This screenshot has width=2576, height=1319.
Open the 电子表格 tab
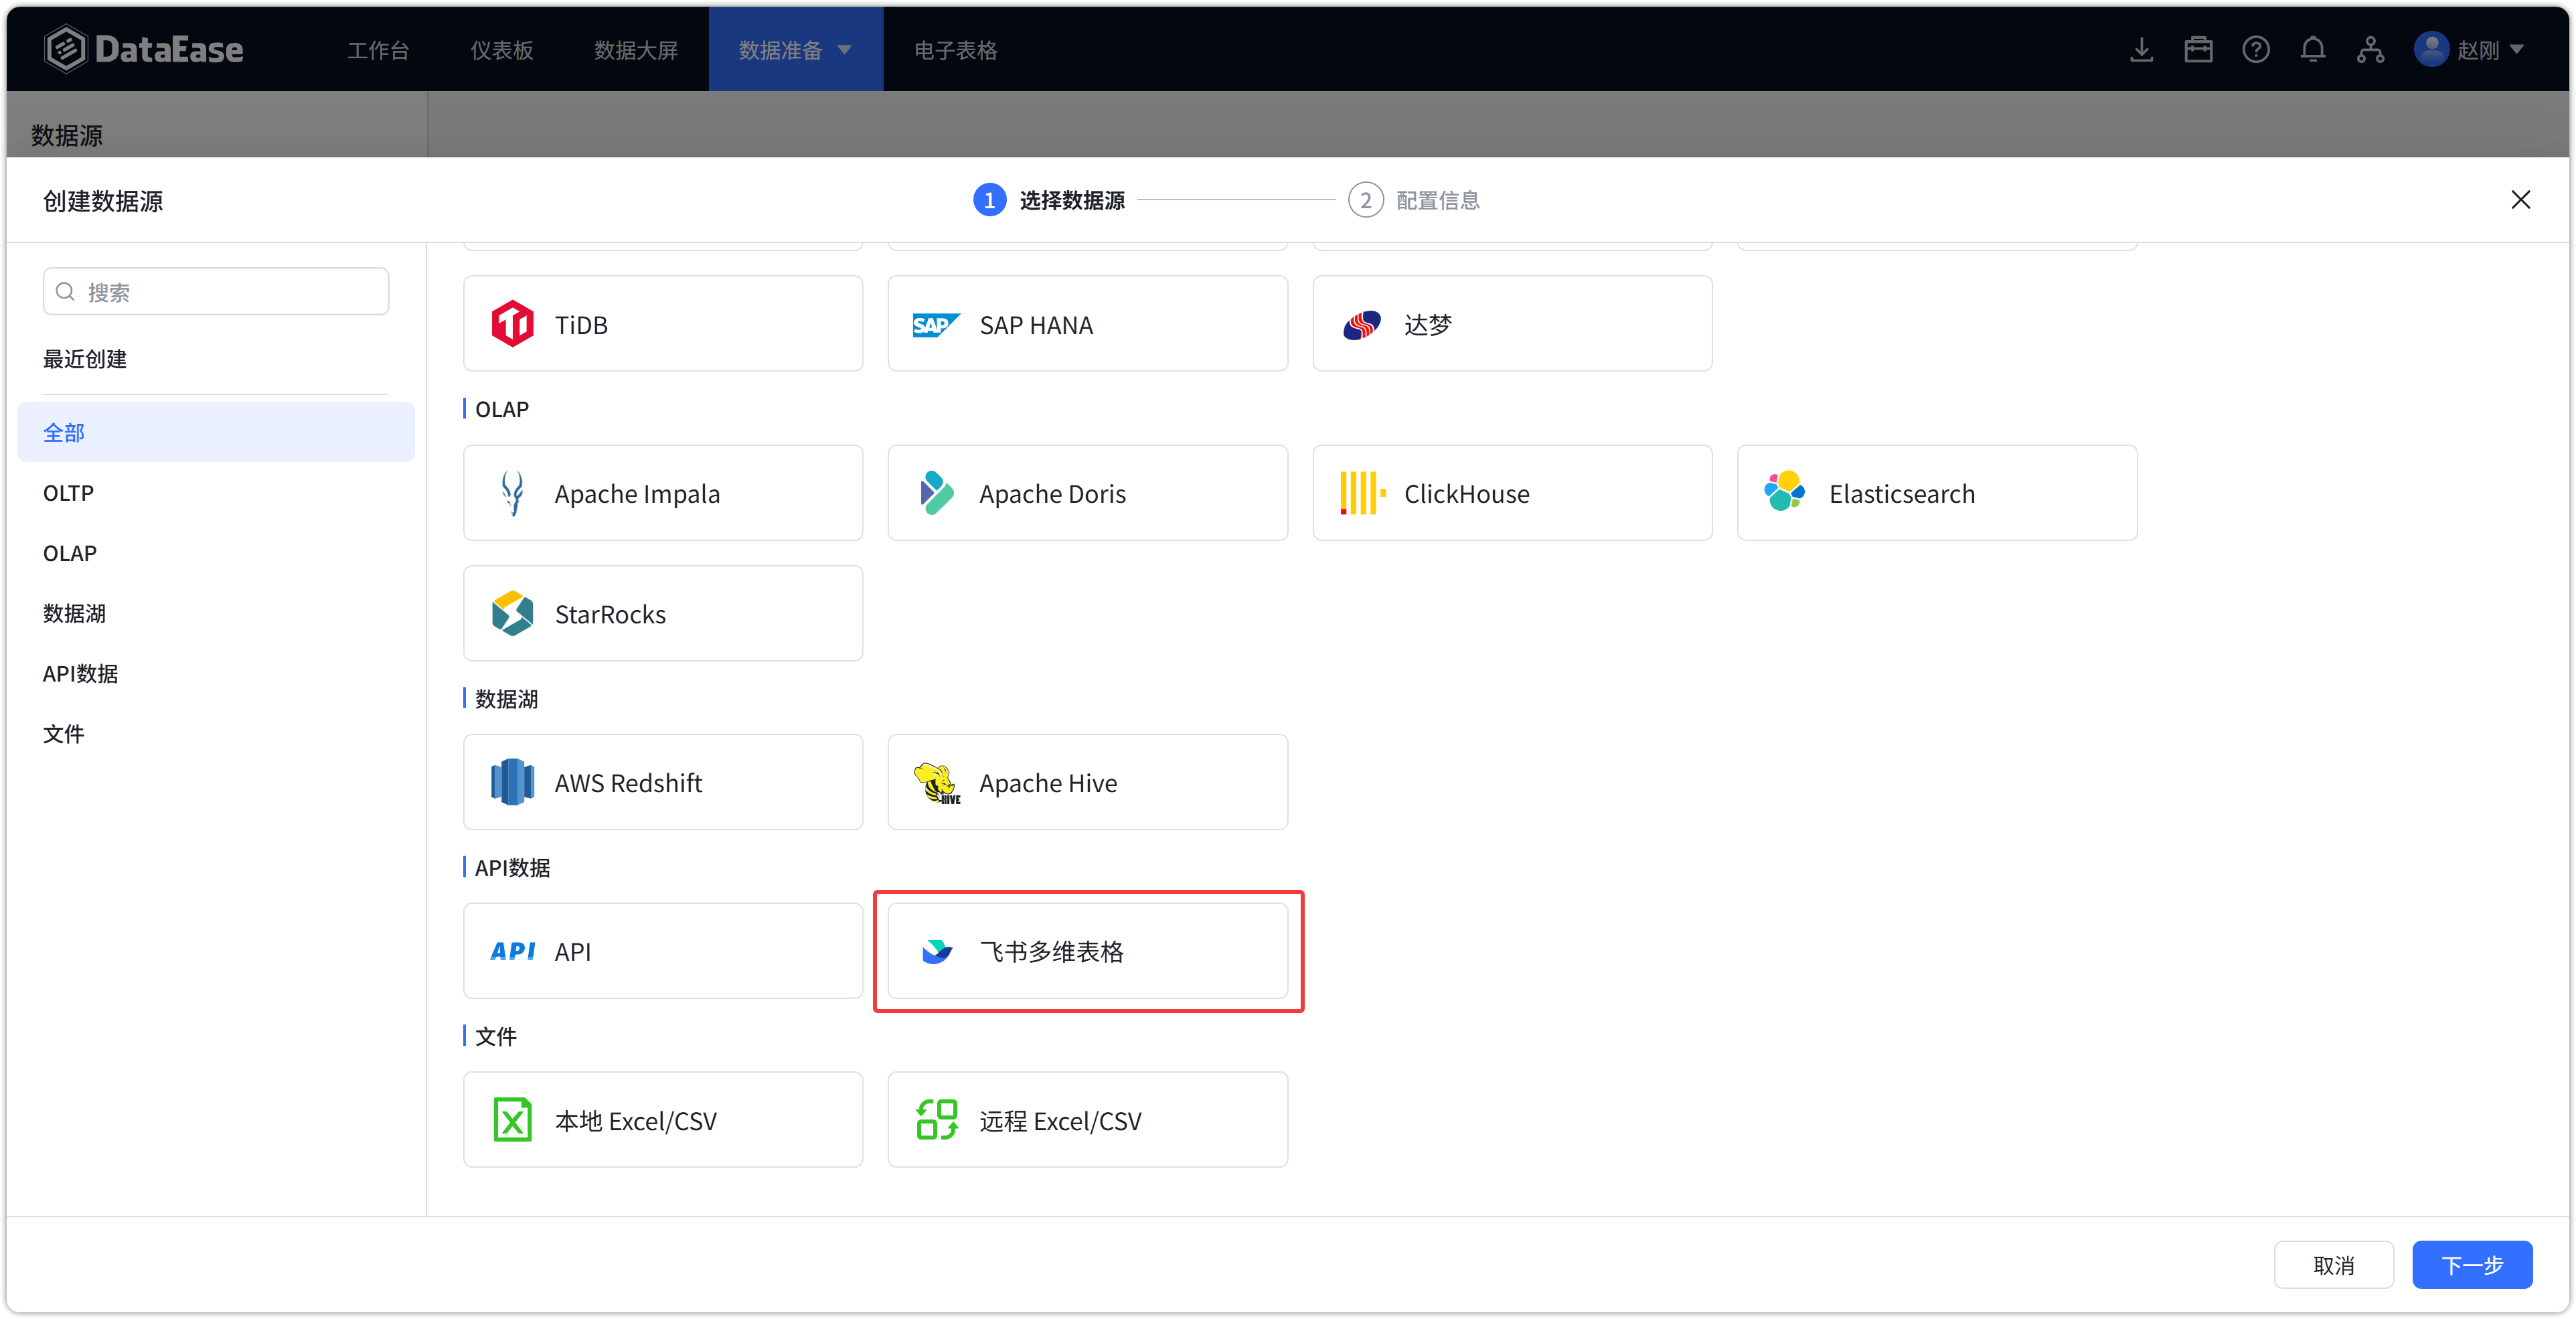[955, 49]
